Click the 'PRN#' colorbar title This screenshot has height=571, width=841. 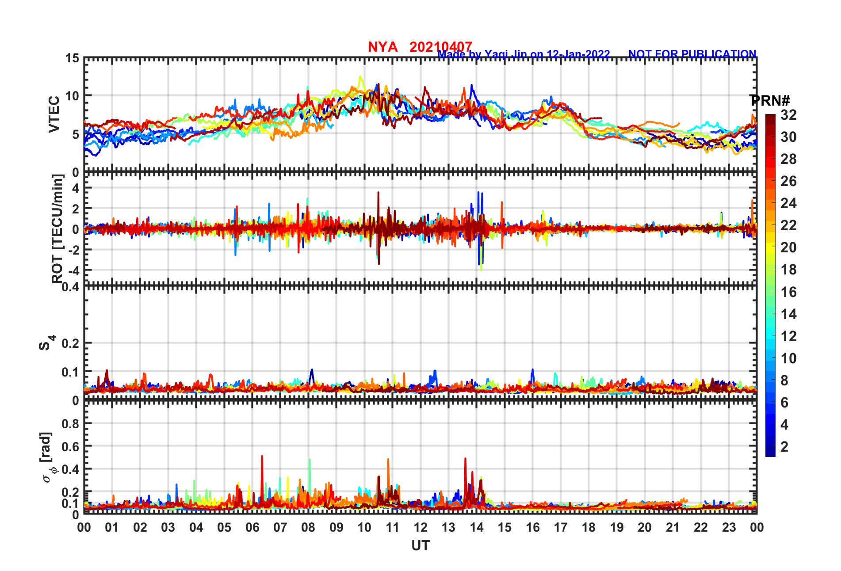pos(770,100)
